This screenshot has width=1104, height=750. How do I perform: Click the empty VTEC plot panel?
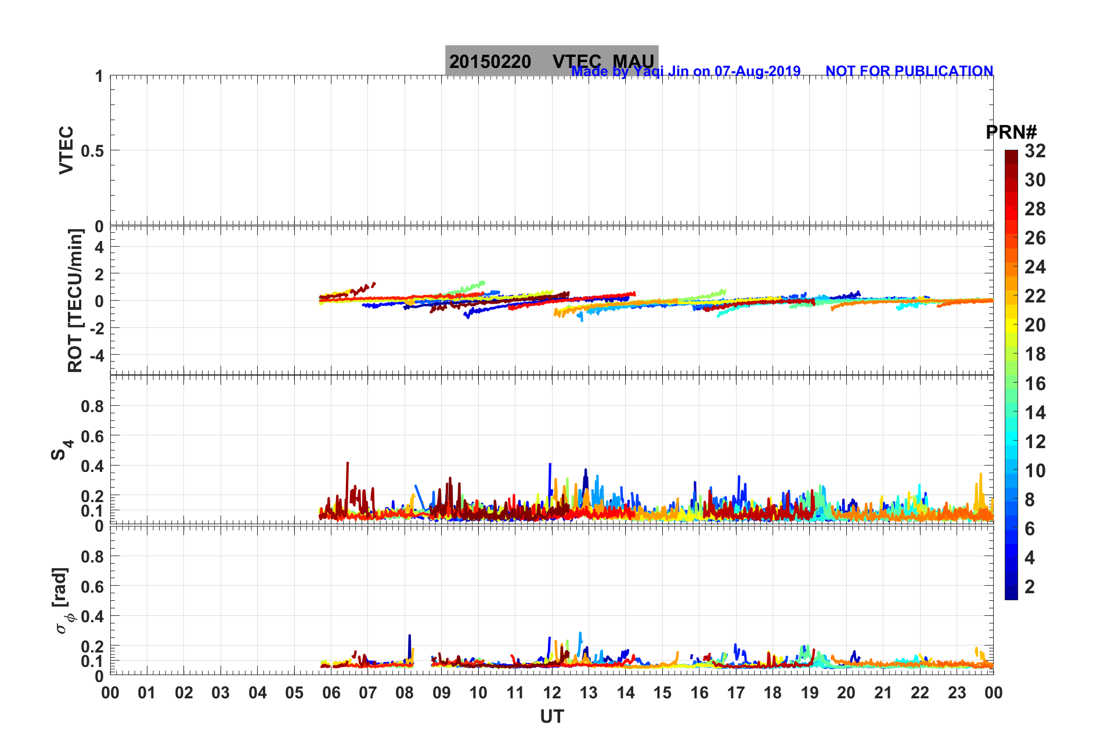551,150
